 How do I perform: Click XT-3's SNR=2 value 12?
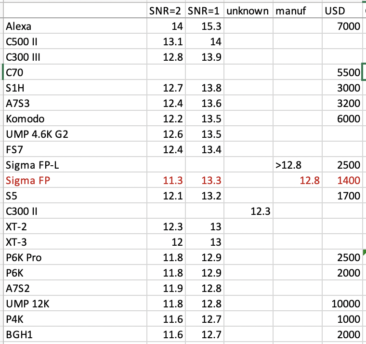166,241
